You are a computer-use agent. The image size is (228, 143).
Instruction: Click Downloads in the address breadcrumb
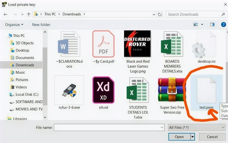point(72,14)
